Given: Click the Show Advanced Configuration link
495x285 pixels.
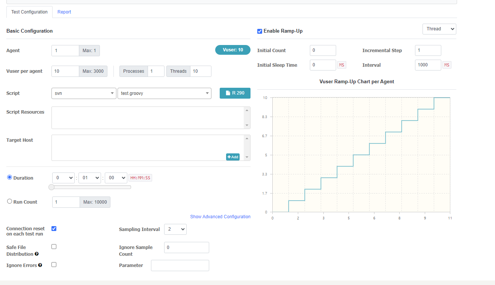Looking at the screenshot, I should click(x=220, y=217).
